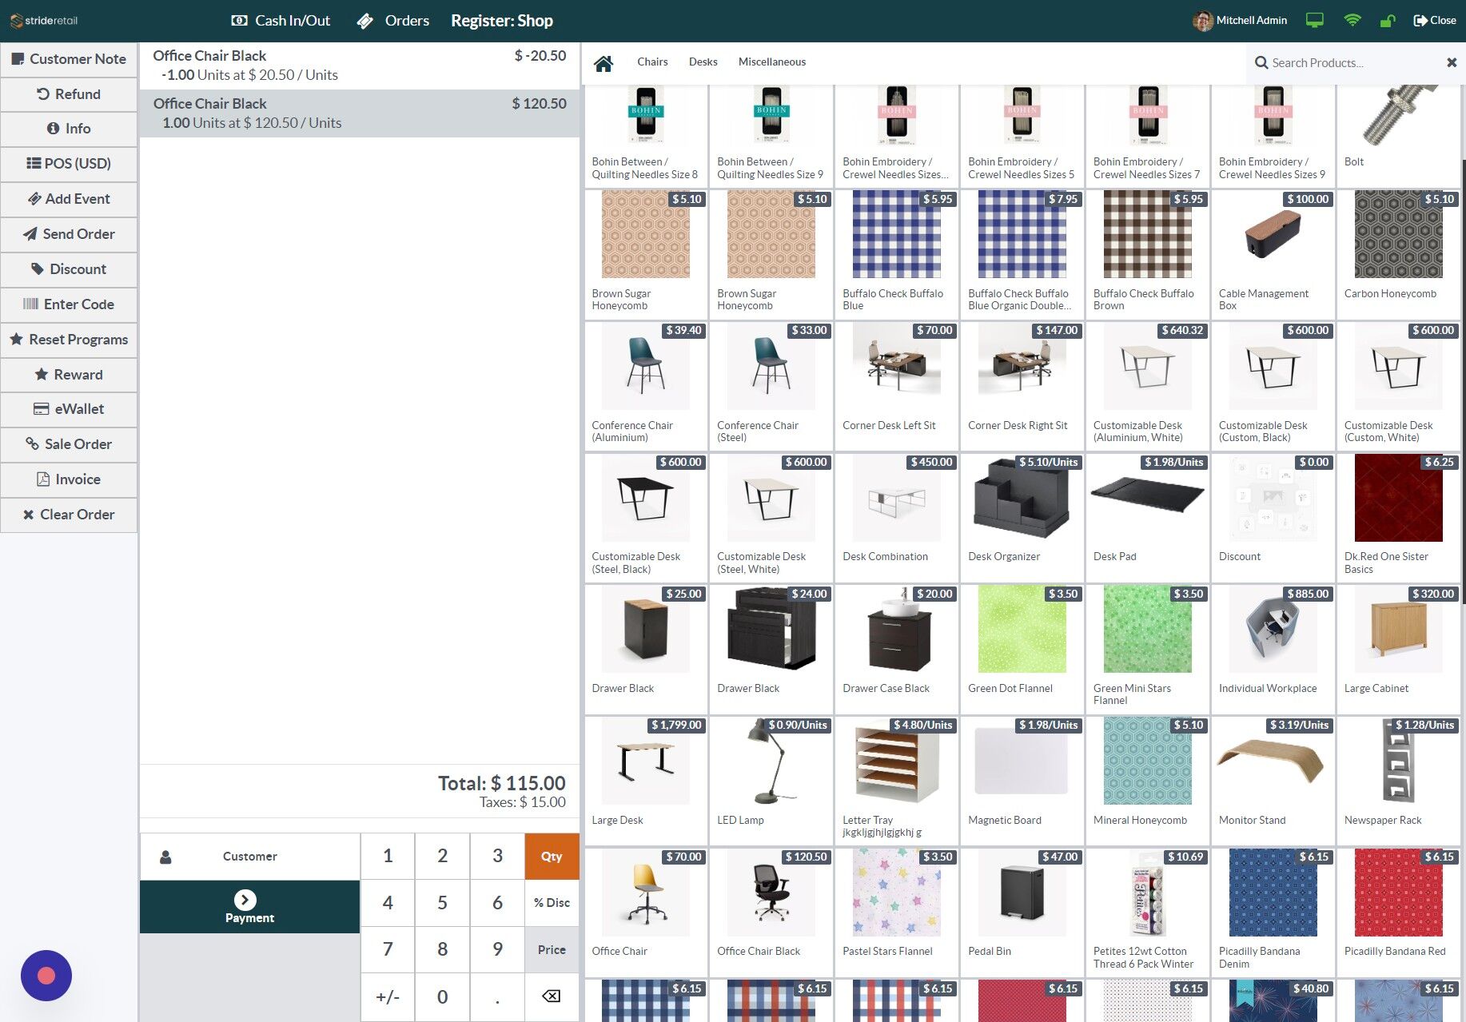
Task: Click the customer display monitor icon
Action: (x=1315, y=21)
